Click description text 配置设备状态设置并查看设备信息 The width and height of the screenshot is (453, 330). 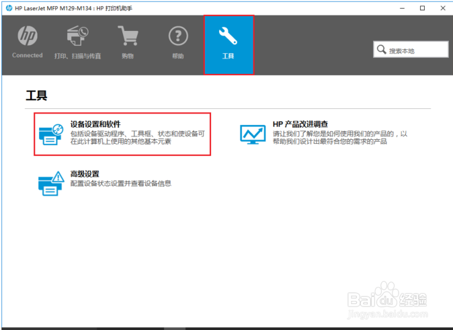tap(121, 183)
